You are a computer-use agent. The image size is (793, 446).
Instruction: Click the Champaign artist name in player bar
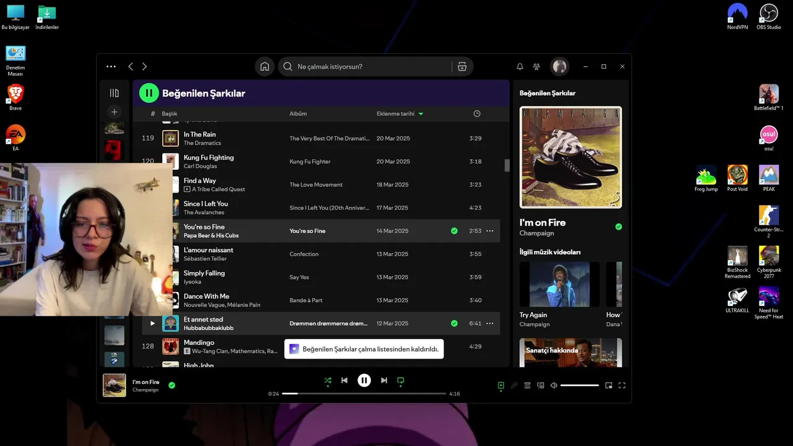(146, 390)
